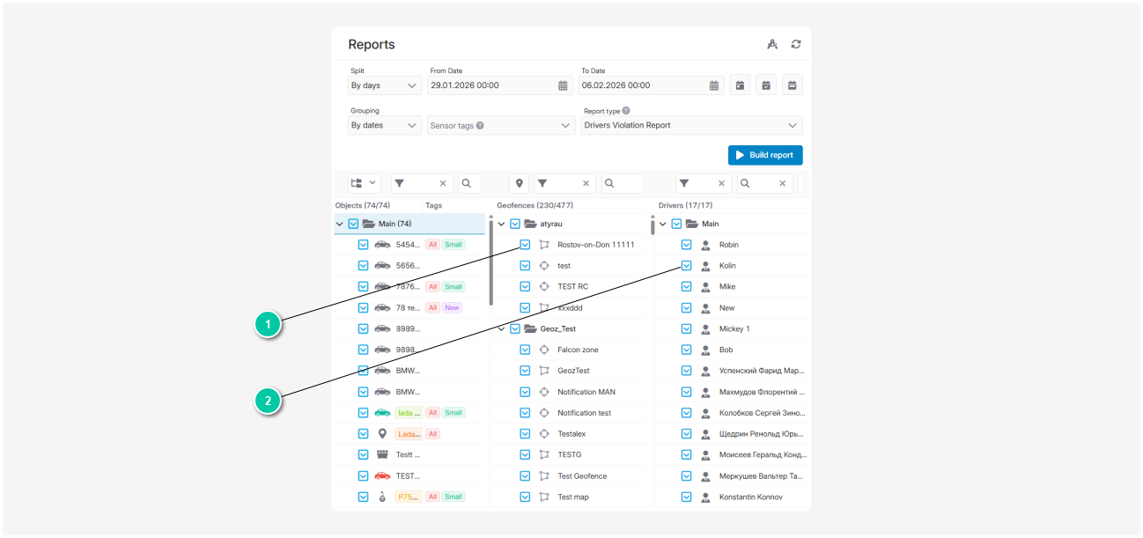Uncheck the driver Kolin checkbox

[x=687, y=266]
